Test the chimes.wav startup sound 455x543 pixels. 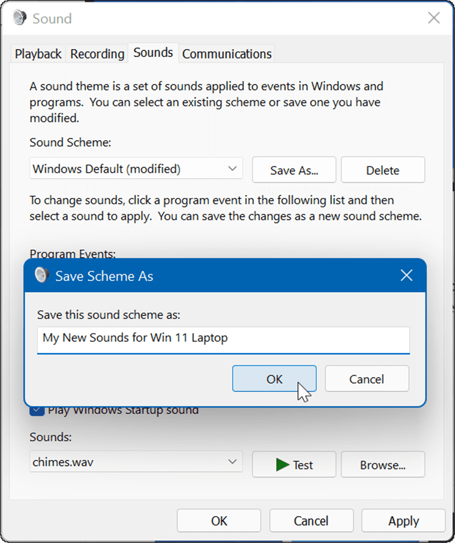coord(294,464)
